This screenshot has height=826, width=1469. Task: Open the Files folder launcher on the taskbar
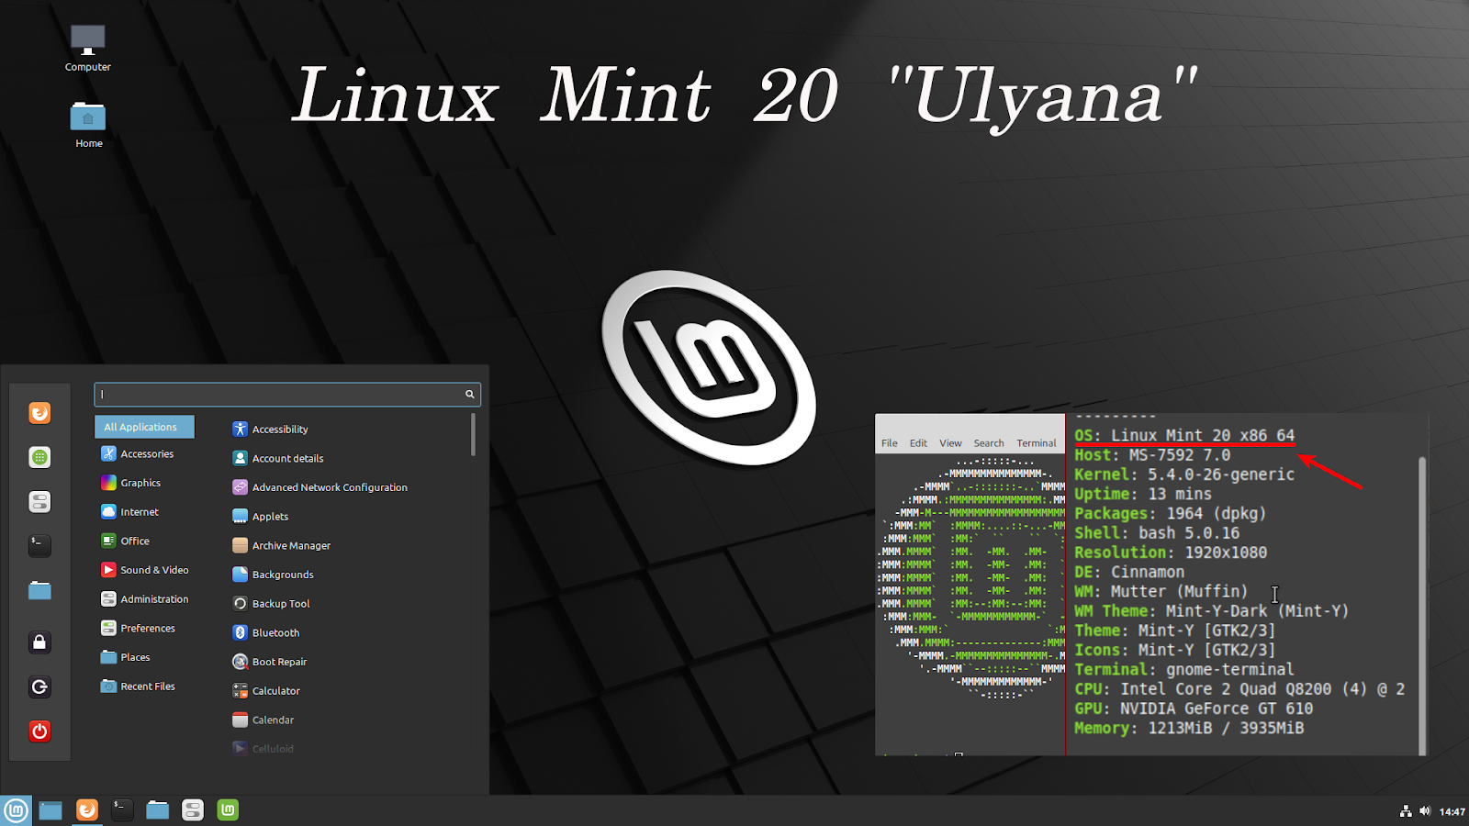[158, 810]
